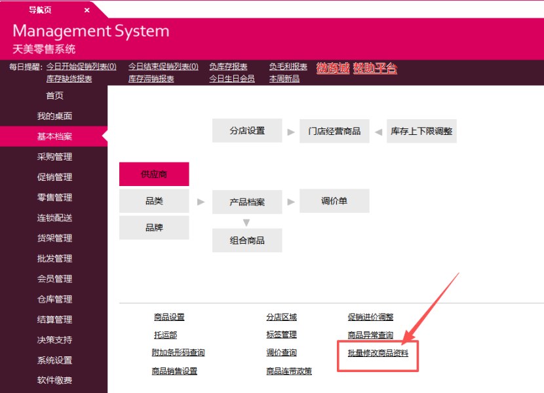Open 今日开始促销列表(0) link
The width and height of the screenshot is (544, 393).
coord(81,67)
